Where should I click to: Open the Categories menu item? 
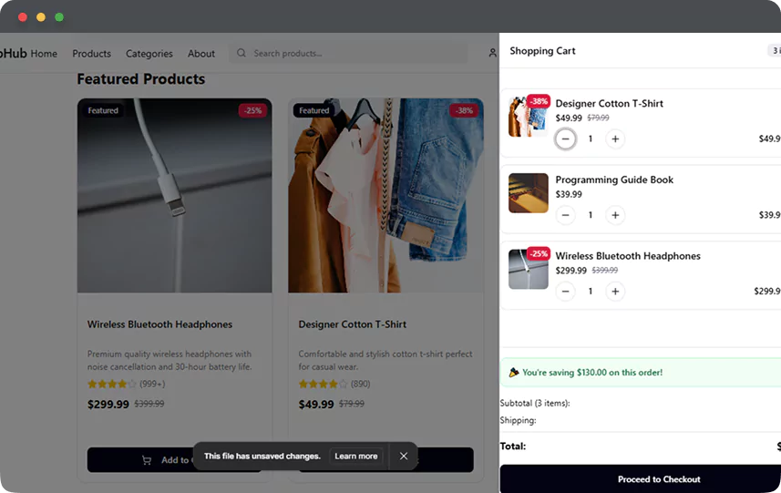(149, 54)
